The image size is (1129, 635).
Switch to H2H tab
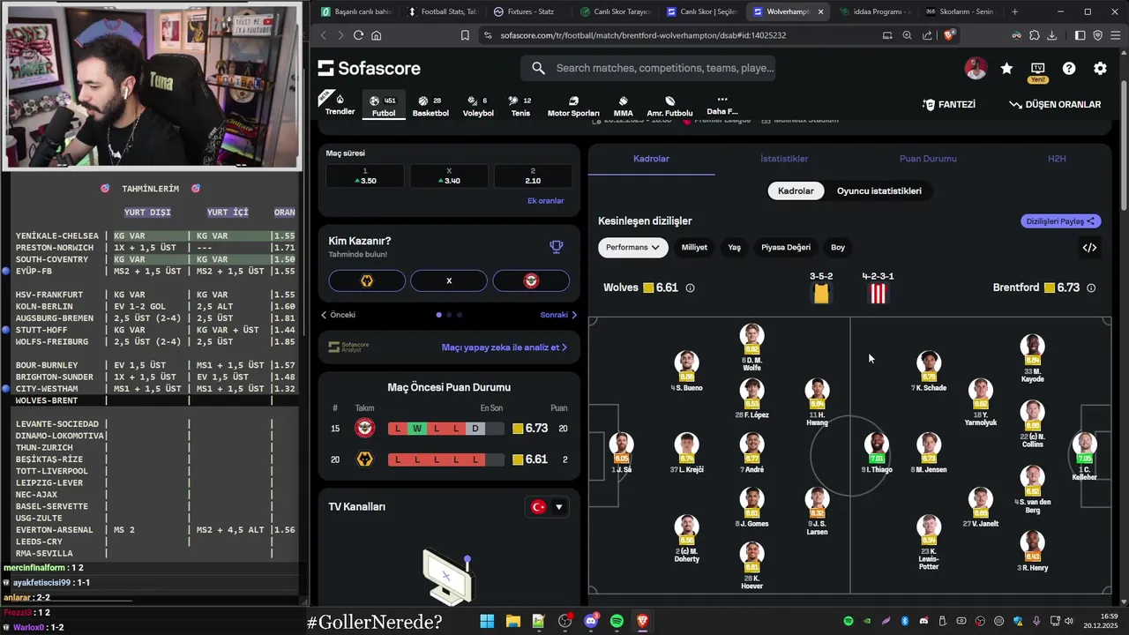coord(1057,159)
